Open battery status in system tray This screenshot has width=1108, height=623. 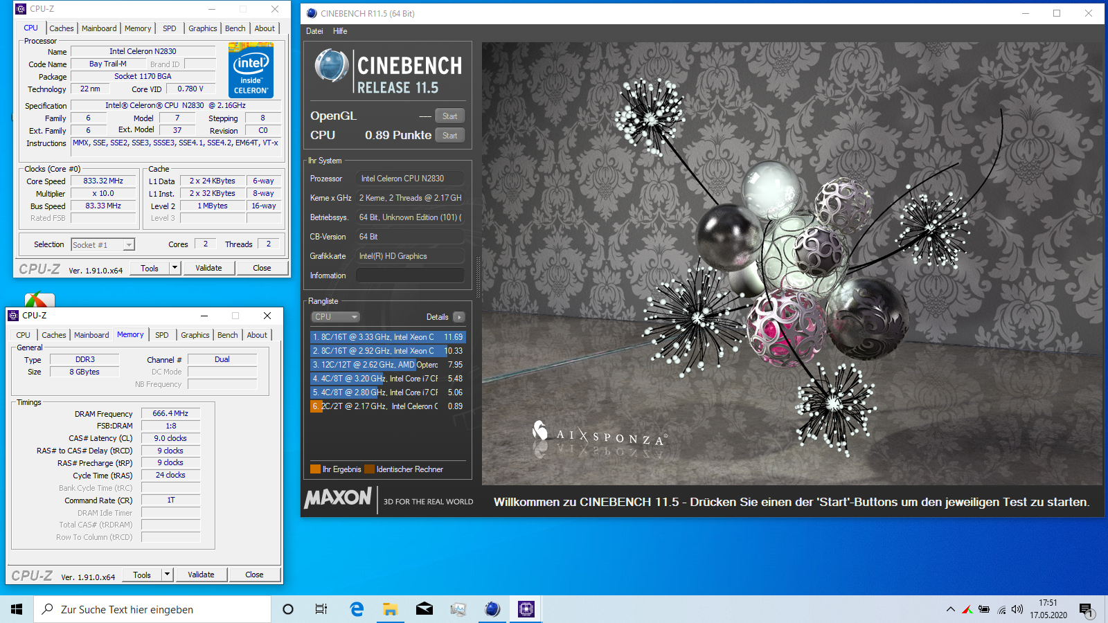984,609
